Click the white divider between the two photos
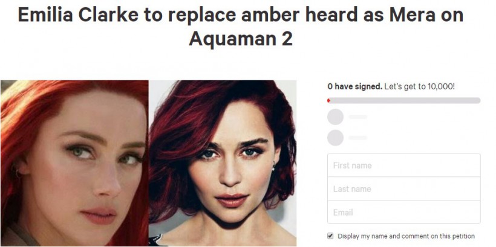 [149, 163]
